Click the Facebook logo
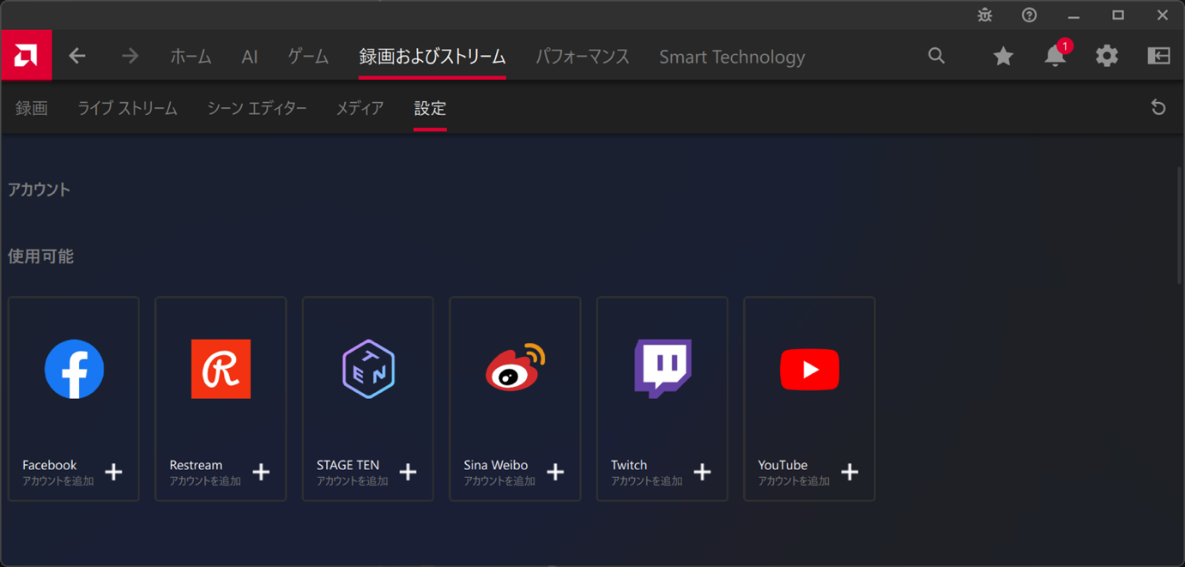This screenshot has height=567, width=1185. [74, 369]
